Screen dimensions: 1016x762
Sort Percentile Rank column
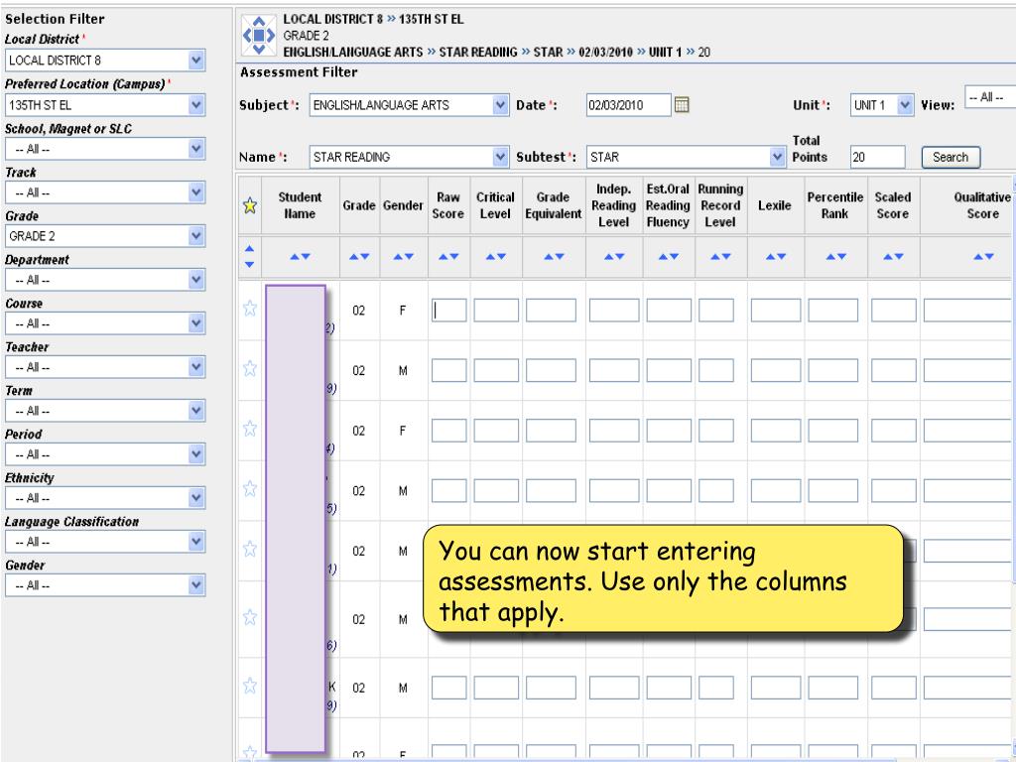click(x=835, y=257)
